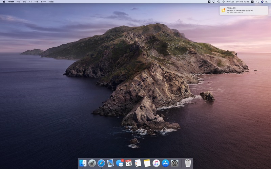Open Safari browser from the Dock
271x169 pixels.
tap(101, 163)
